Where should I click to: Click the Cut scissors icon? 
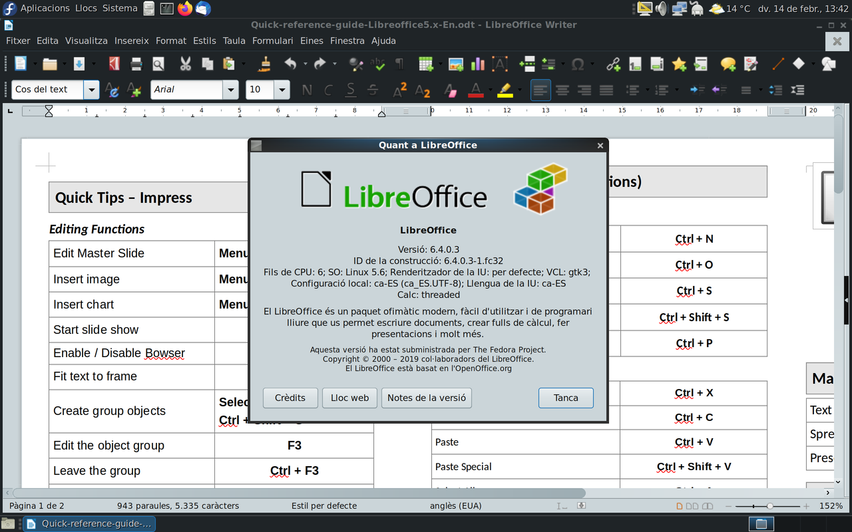tap(186, 64)
